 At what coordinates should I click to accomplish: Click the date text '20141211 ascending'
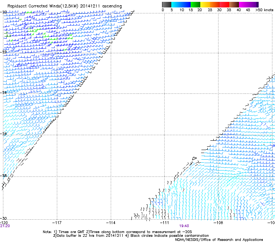[101, 6]
